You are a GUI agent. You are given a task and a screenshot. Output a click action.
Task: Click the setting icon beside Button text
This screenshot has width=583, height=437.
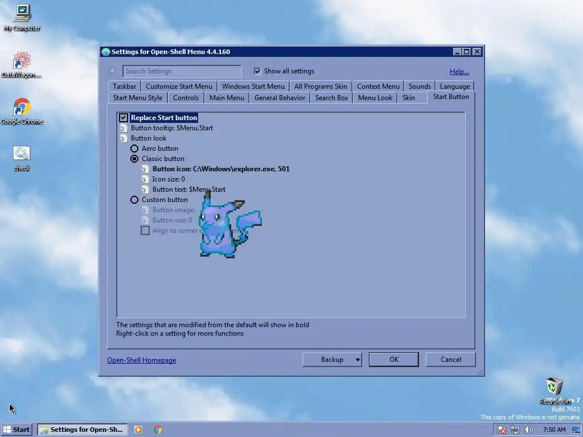(x=145, y=189)
